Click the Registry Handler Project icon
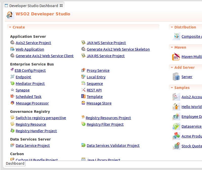 12,130
